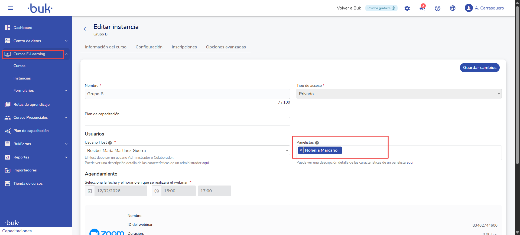Click the user avatar icon
The height and width of the screenshot is (235, 520).
coord(469,8)
